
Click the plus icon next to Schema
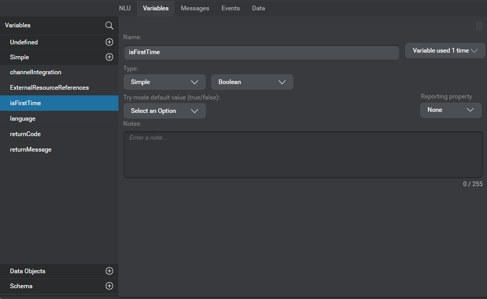[109, 286]
